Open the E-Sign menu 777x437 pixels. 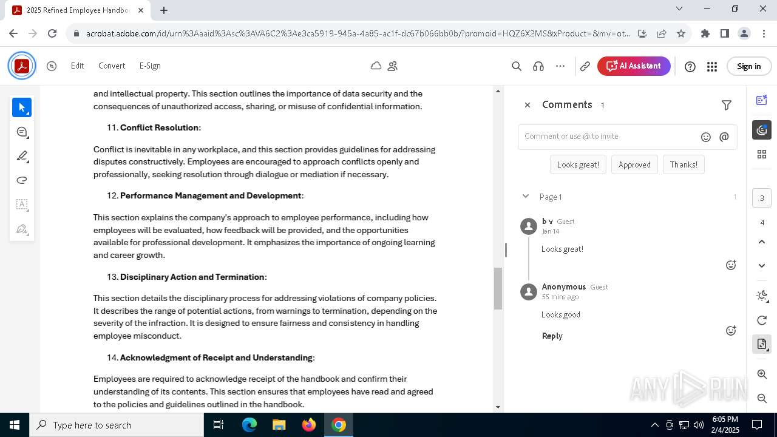coord(150,66)
